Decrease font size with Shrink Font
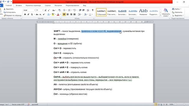The image size is (189, 106). pyautogui.click(x=49, y=10)
